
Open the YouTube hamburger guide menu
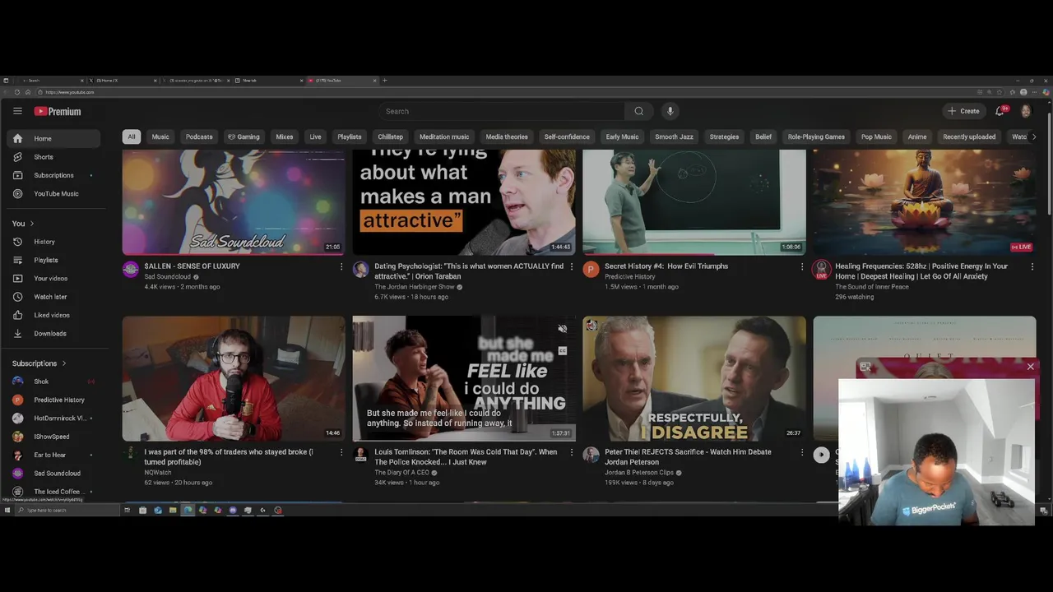tap(17, 111)
